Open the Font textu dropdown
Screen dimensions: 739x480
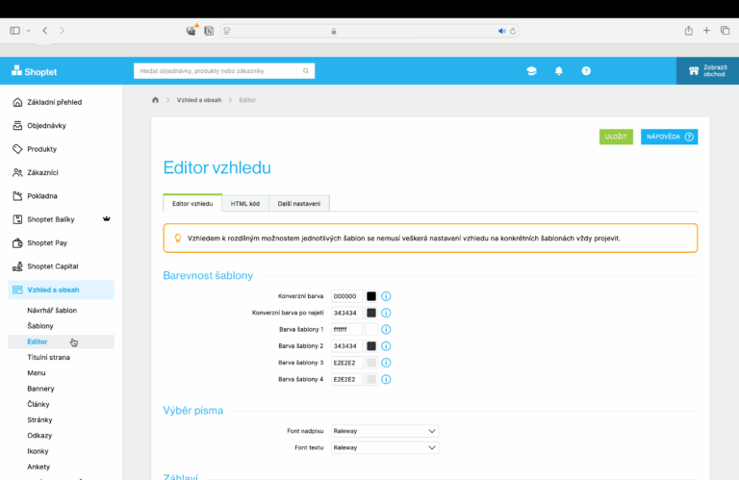(x=385, y=447)
